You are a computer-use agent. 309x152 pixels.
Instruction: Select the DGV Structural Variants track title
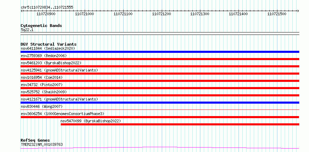point(49,44)
